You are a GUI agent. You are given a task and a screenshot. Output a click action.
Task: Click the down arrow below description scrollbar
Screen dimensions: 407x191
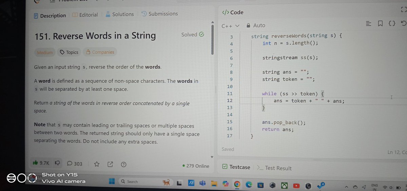pyautogui.click(x=212, y=157)
